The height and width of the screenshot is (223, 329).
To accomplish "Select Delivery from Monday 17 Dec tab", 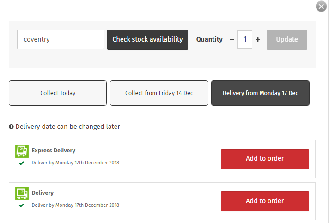I will [x=260, y=93].
